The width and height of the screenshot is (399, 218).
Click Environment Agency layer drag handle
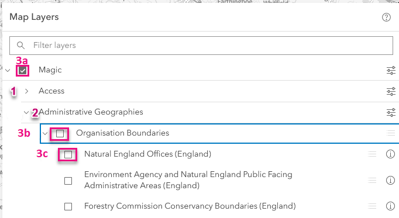[x=372, y=181]
